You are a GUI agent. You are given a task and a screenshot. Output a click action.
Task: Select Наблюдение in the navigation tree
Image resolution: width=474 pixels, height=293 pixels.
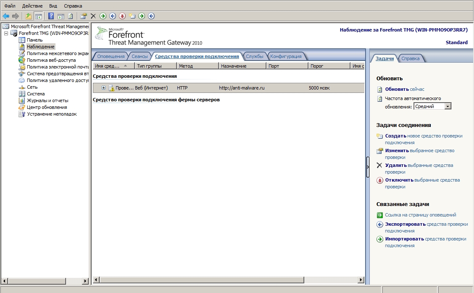coord(40,47)
